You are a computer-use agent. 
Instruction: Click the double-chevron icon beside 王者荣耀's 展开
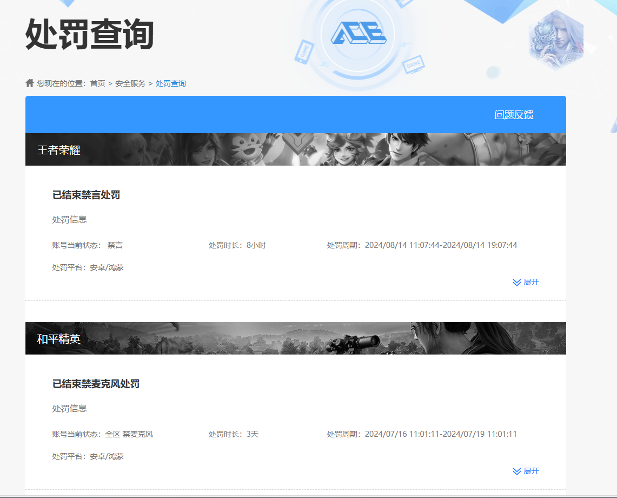tap(515, 282)
